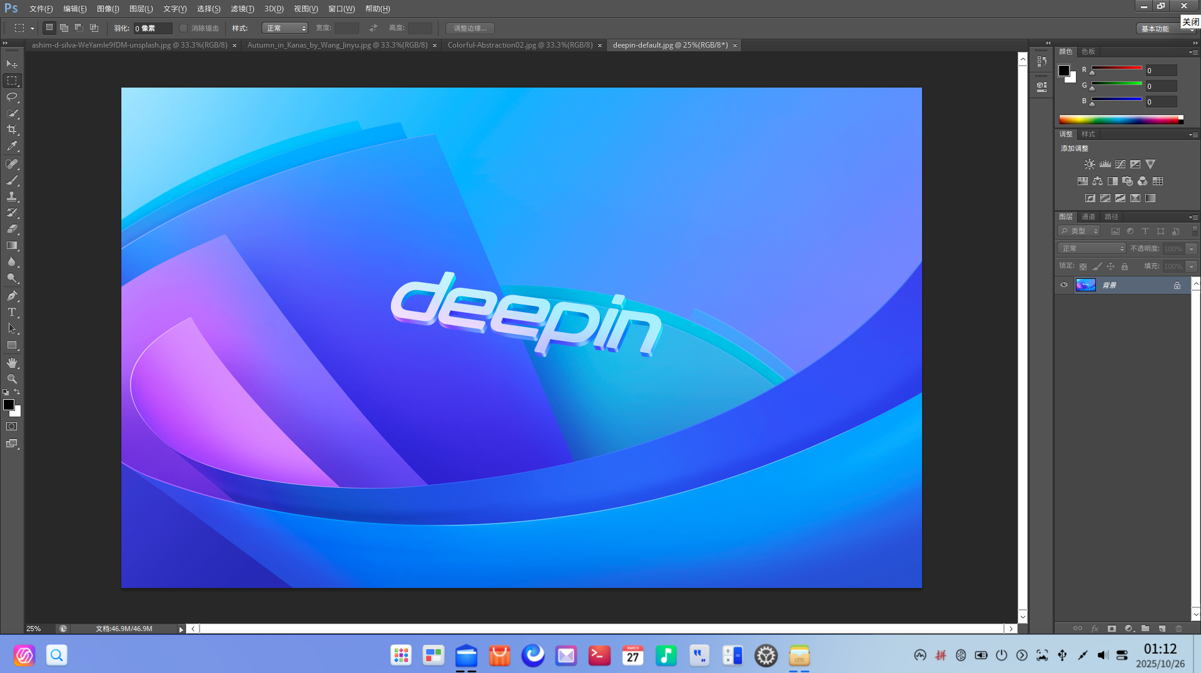The image size is (1201, 673).
Task: Select the Crop tool
Action: click(x=12, y=129)
